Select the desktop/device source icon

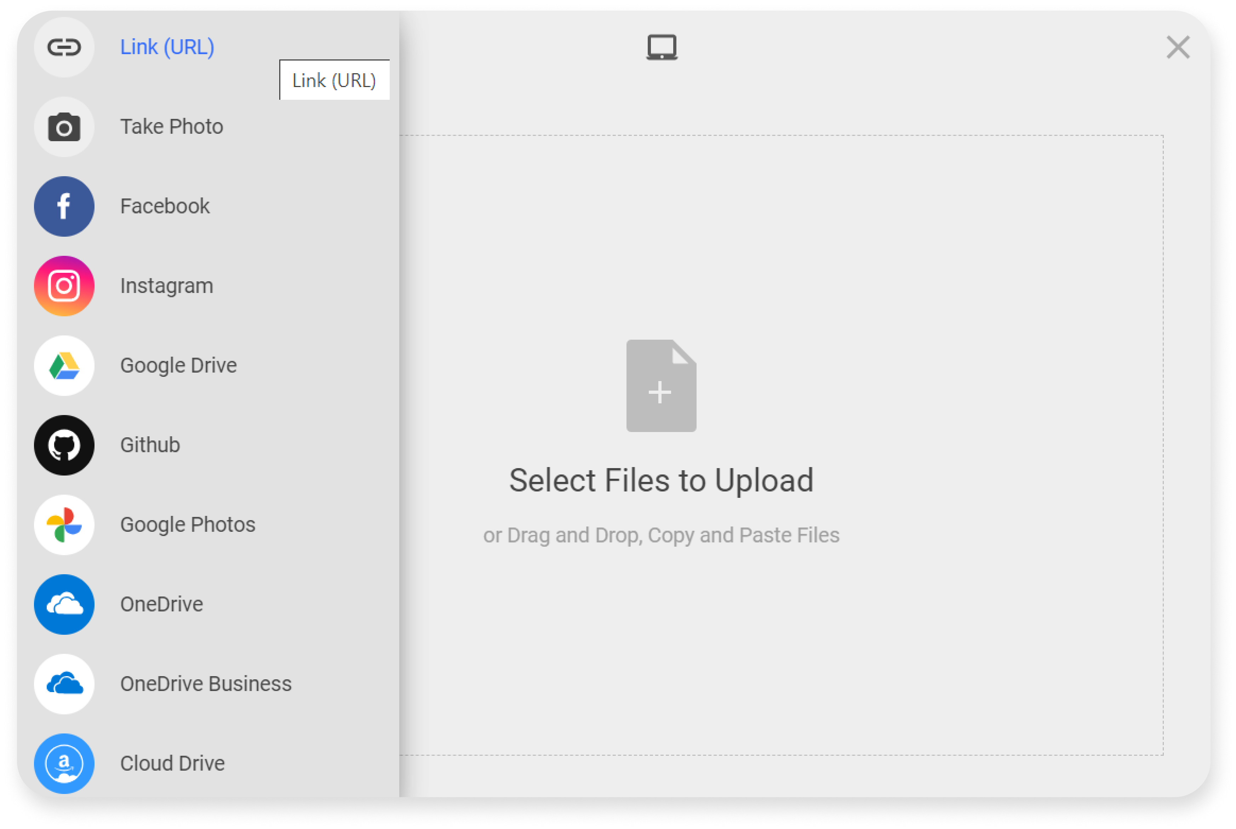tap(662, 46)
